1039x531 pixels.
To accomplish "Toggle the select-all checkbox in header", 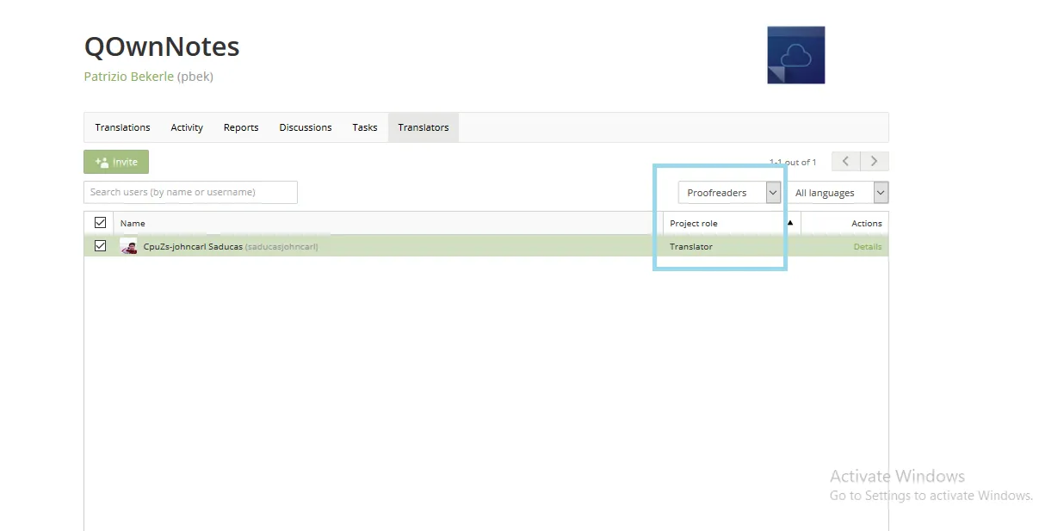I will [x=100, y=223].
